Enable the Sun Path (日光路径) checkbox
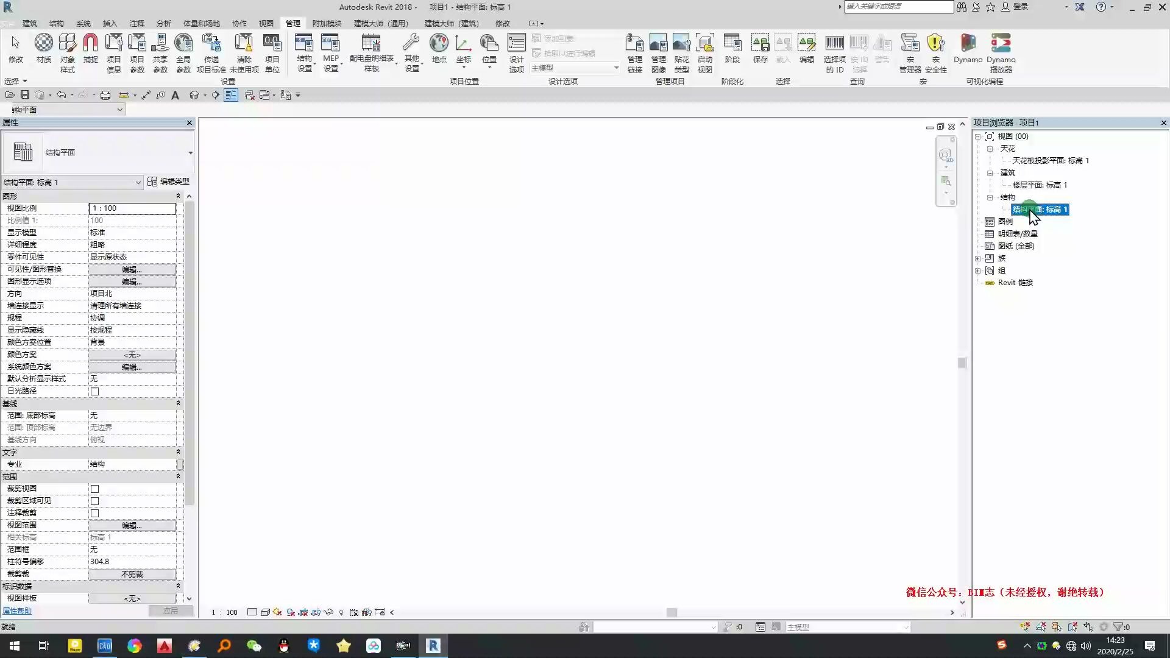 coord(94,391)
